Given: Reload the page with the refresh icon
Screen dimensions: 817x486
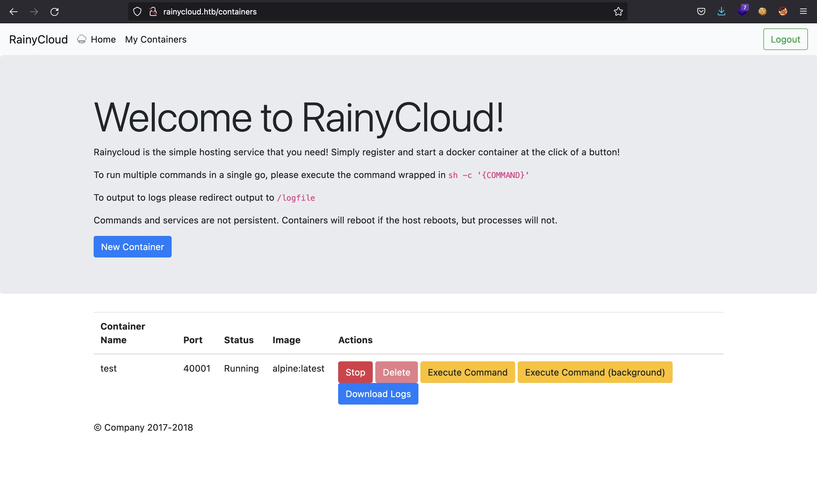Looking at the screenshot, I should [54, 12].
